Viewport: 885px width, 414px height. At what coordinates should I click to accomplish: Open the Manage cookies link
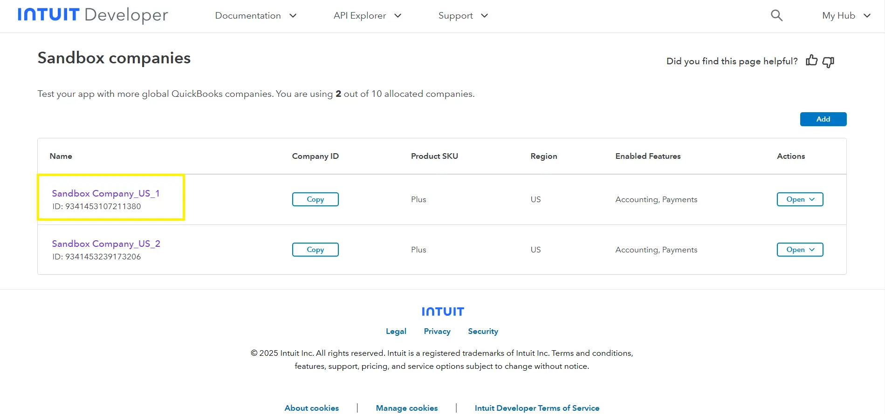click(x=407, y=408)
